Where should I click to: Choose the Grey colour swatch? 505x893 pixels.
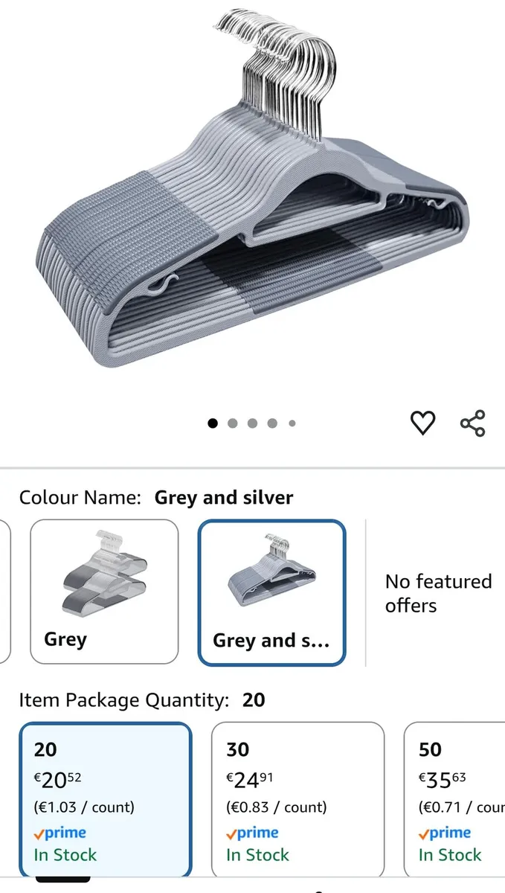point(104,592)
